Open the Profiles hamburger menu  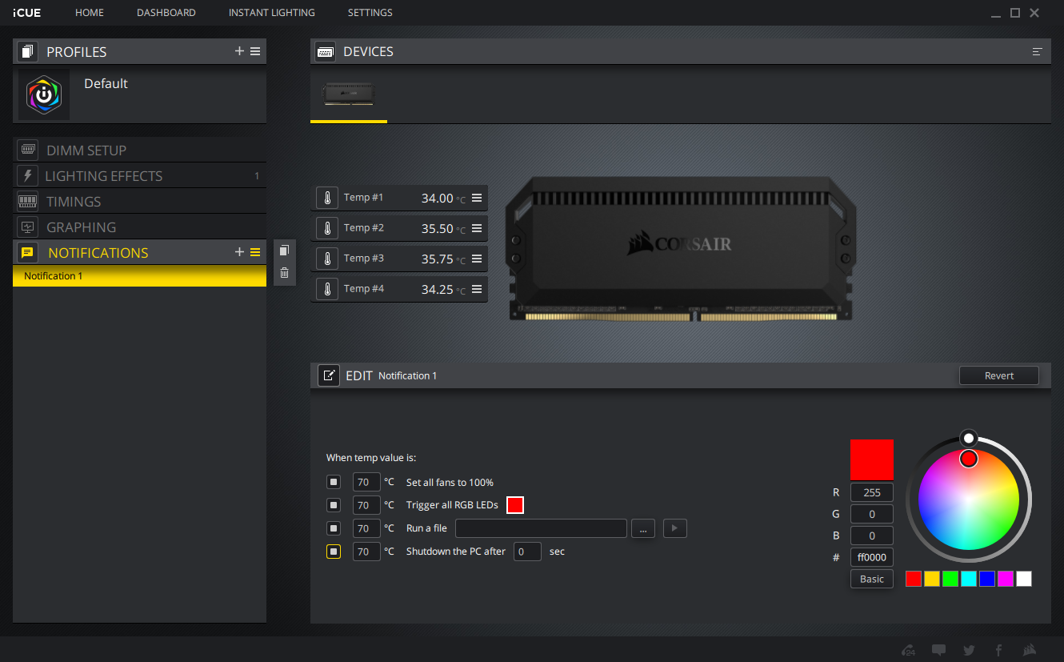click(x=255, y=51)
